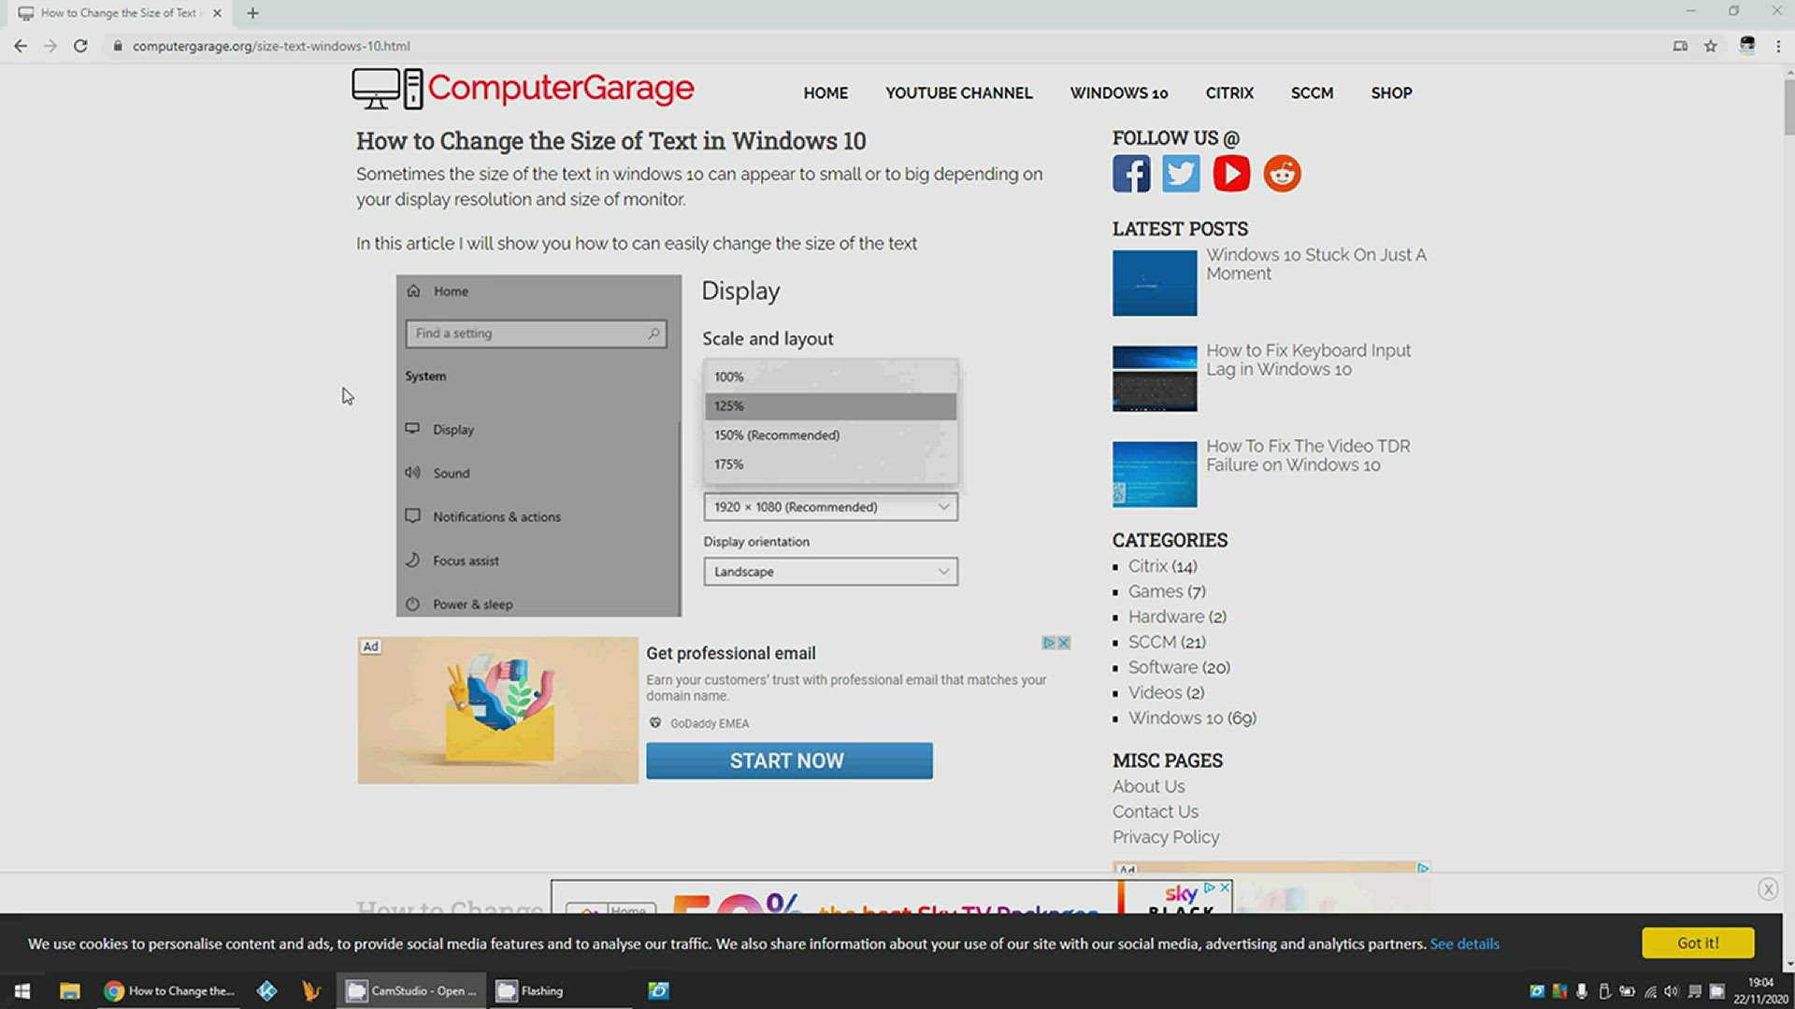The height and width of the screenshot is (1009, 1795).
Task: Click the Keyboard Input Lag post thumbnail
Action: coord(1155,378)
